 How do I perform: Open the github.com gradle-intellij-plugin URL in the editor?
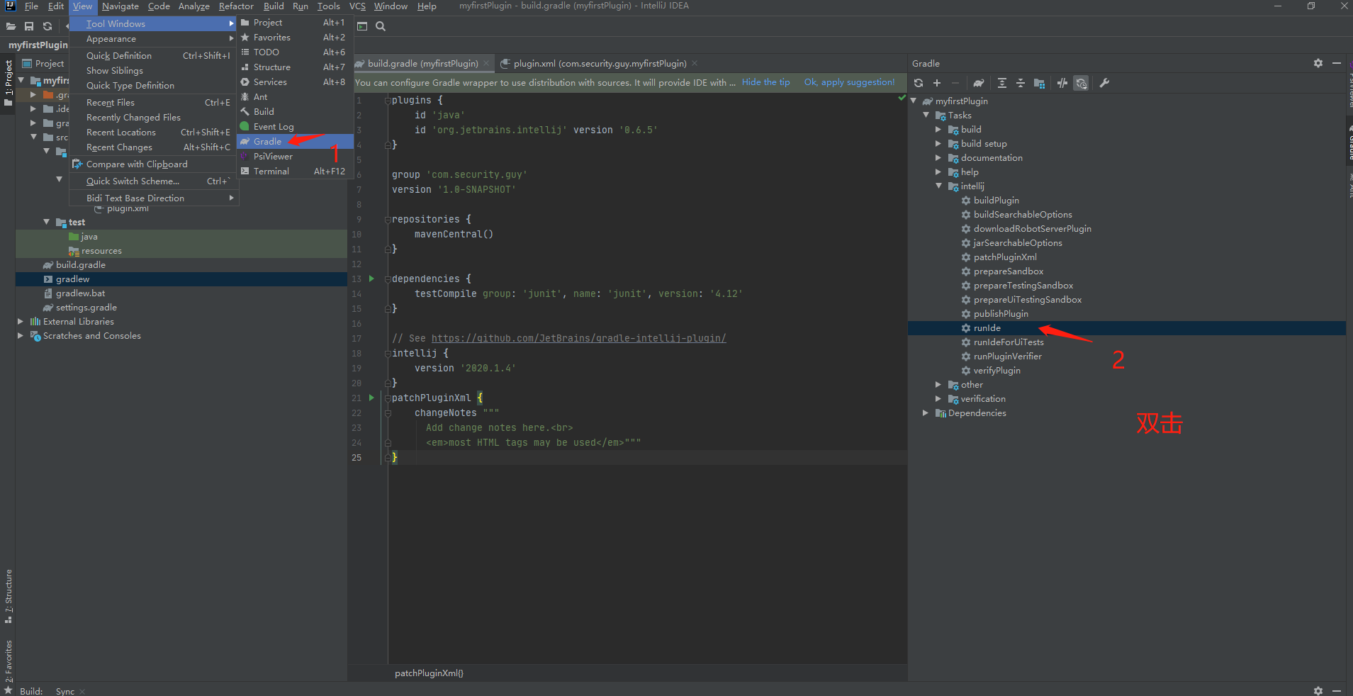point(578,339)
